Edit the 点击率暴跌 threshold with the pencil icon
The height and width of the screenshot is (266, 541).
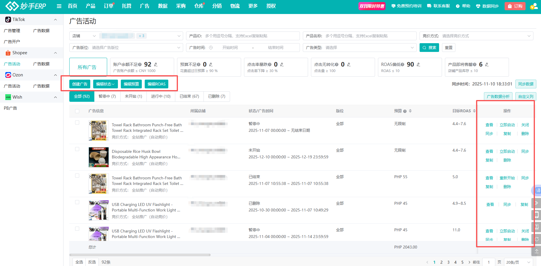tap(282, 64)
